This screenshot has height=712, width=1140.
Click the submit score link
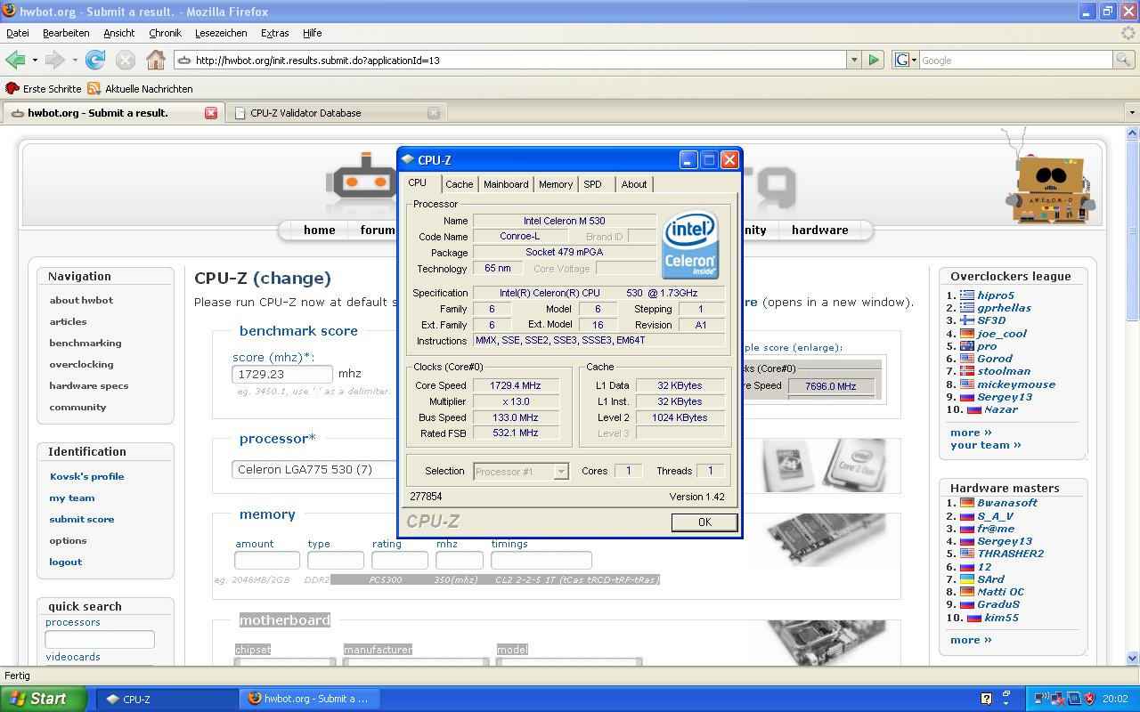[82, 519]
